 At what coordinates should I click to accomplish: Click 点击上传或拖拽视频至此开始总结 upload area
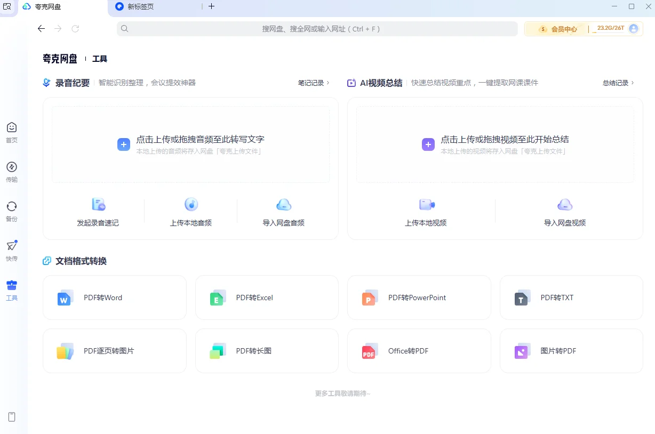click(x=496, y=144)
